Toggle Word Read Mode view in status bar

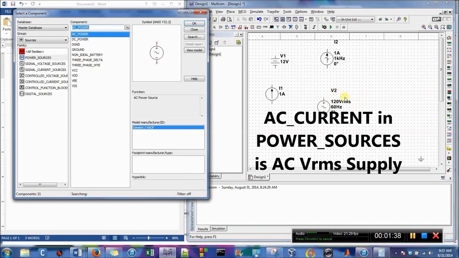point(104,238)
